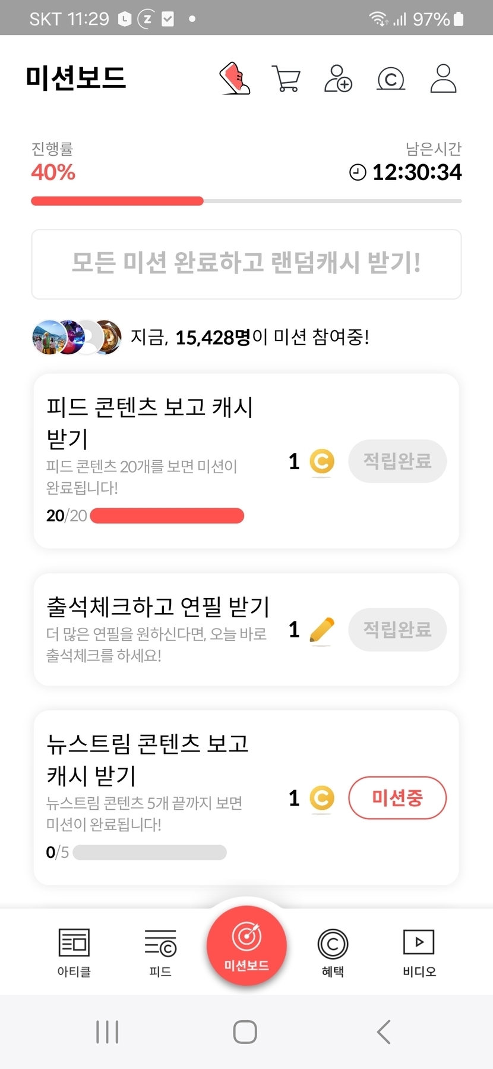Open the user profile icon
Viewport: 493px width, 1069px height.
click(x=443, y=78)
